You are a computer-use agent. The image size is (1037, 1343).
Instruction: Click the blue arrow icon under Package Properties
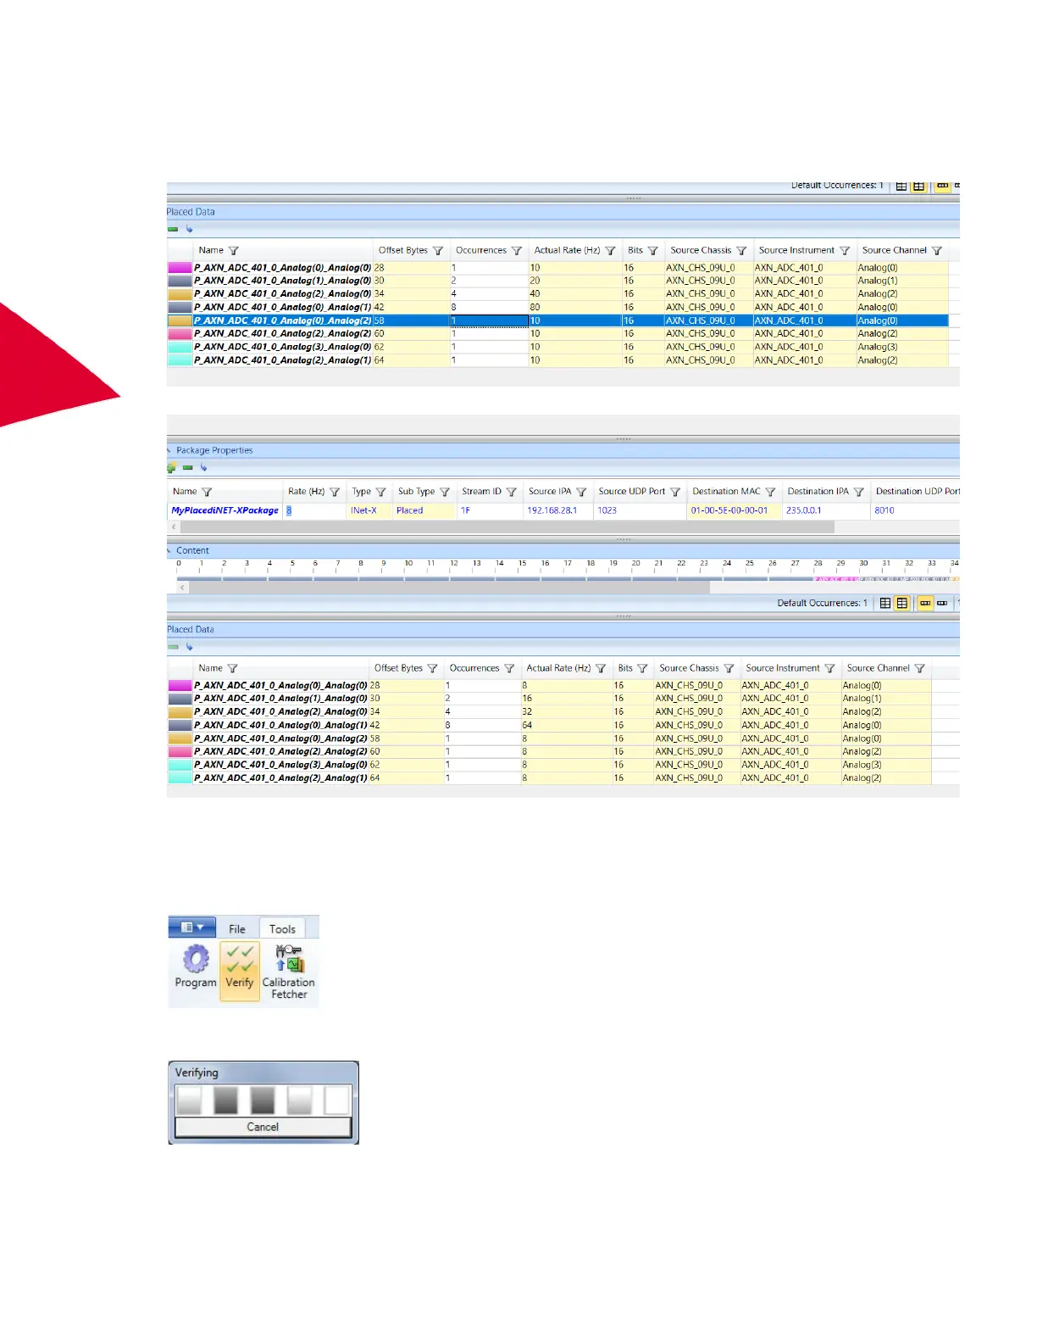pos(203,467)
